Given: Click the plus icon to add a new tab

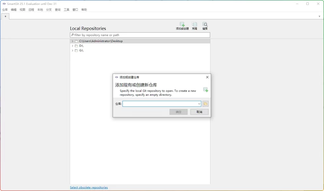Looking at the screenshot, I should [x=5, y=16].
